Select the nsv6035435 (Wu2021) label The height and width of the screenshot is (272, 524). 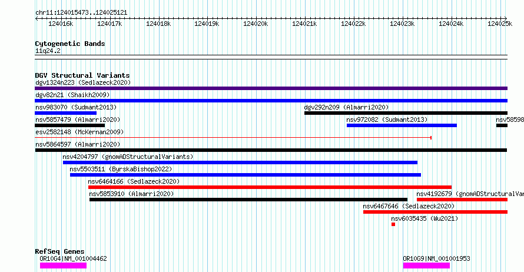(424, 218)
